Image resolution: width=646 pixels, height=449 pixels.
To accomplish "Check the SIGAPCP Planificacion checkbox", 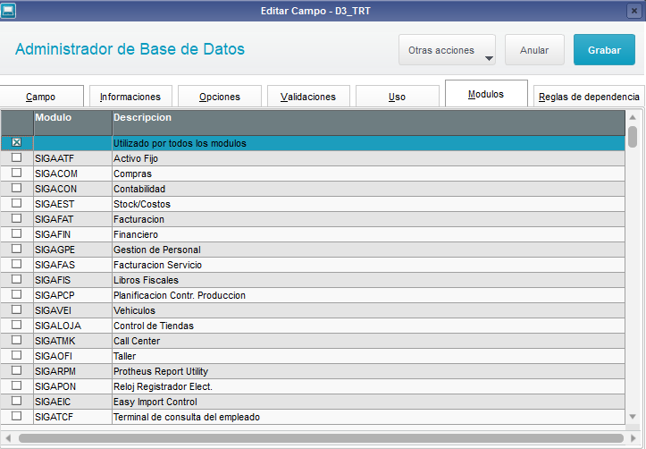I will click(16, 294).
